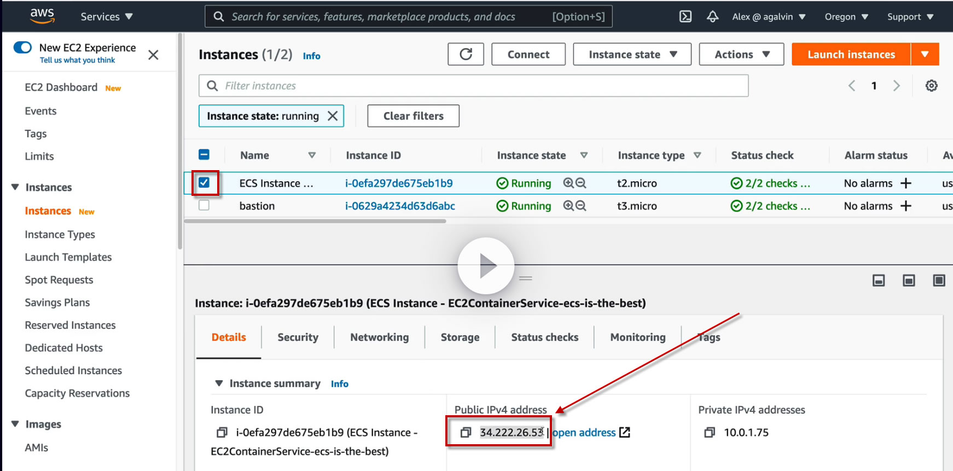Click Launch instances button
953x471 pixels.
point(851,54)
